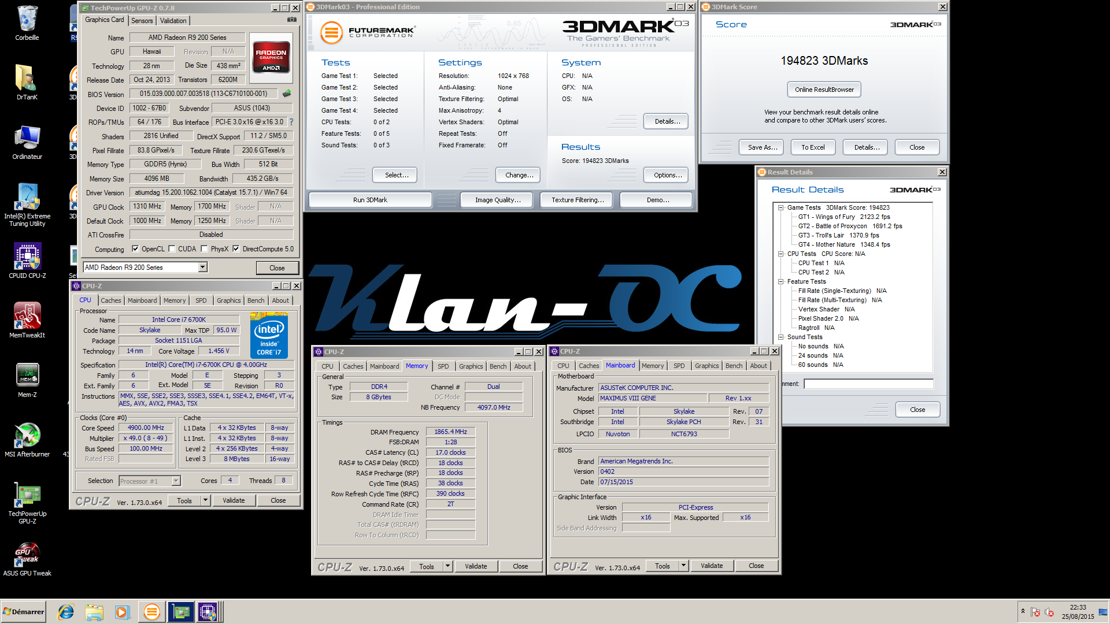This screenshot has width=1110, height=624.
Task: Launch MemTweakIt desktop shortcut
Action: point(27,320)
